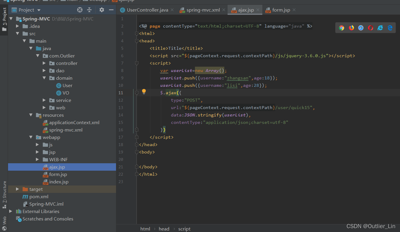This screenshot has height=232, width=400.
Task: Expand the .idea folder
Action: point(18,26)
